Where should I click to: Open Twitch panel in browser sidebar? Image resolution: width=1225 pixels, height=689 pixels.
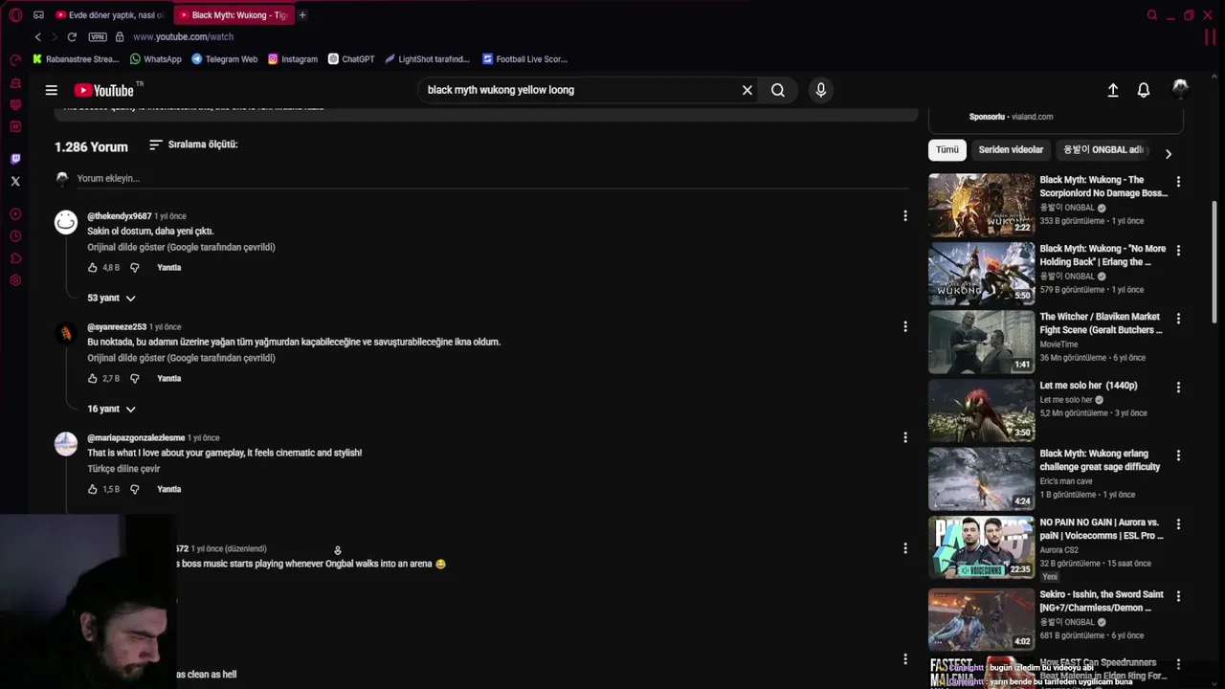(15, 159)
